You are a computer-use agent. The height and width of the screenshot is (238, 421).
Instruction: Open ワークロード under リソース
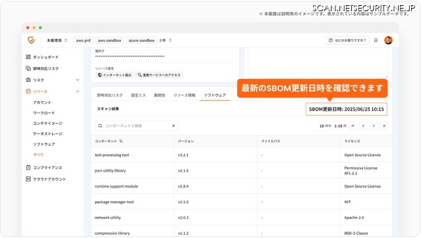44,113
